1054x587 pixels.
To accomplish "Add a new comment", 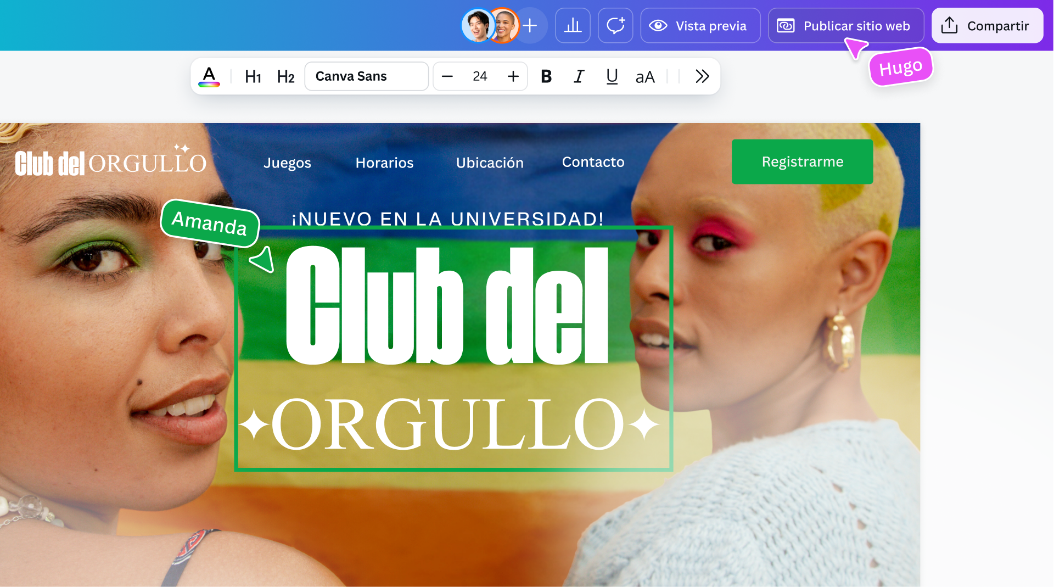I will 615,25.
